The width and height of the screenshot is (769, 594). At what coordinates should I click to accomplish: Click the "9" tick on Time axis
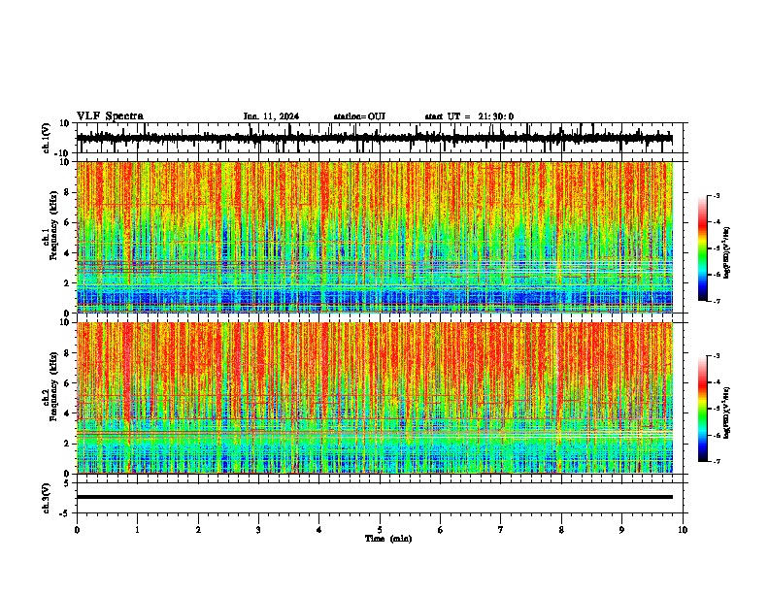click(621, 530)
